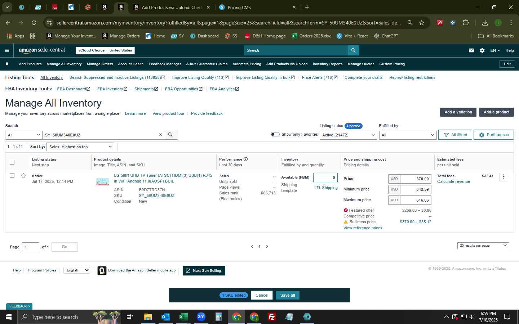Image resolution: width=519 pixels, height=324 pixels.
Task: Open the settings gear in Seller Central header
Action: 482,50
